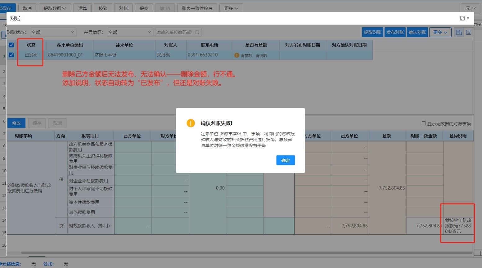Click the 差额 cell showing 7,752,804.85
The image size is (482, 268).
coord(388,188)
